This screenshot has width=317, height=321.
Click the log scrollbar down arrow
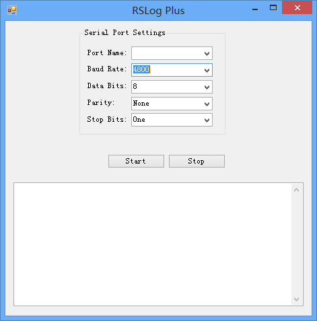click(x=297, y=299)
